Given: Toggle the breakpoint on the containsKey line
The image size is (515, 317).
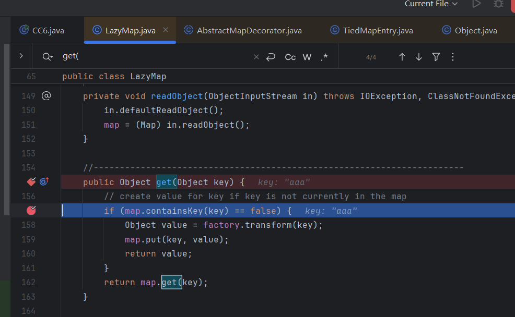Looking at the screenshot, I should [x=31, y=210].
